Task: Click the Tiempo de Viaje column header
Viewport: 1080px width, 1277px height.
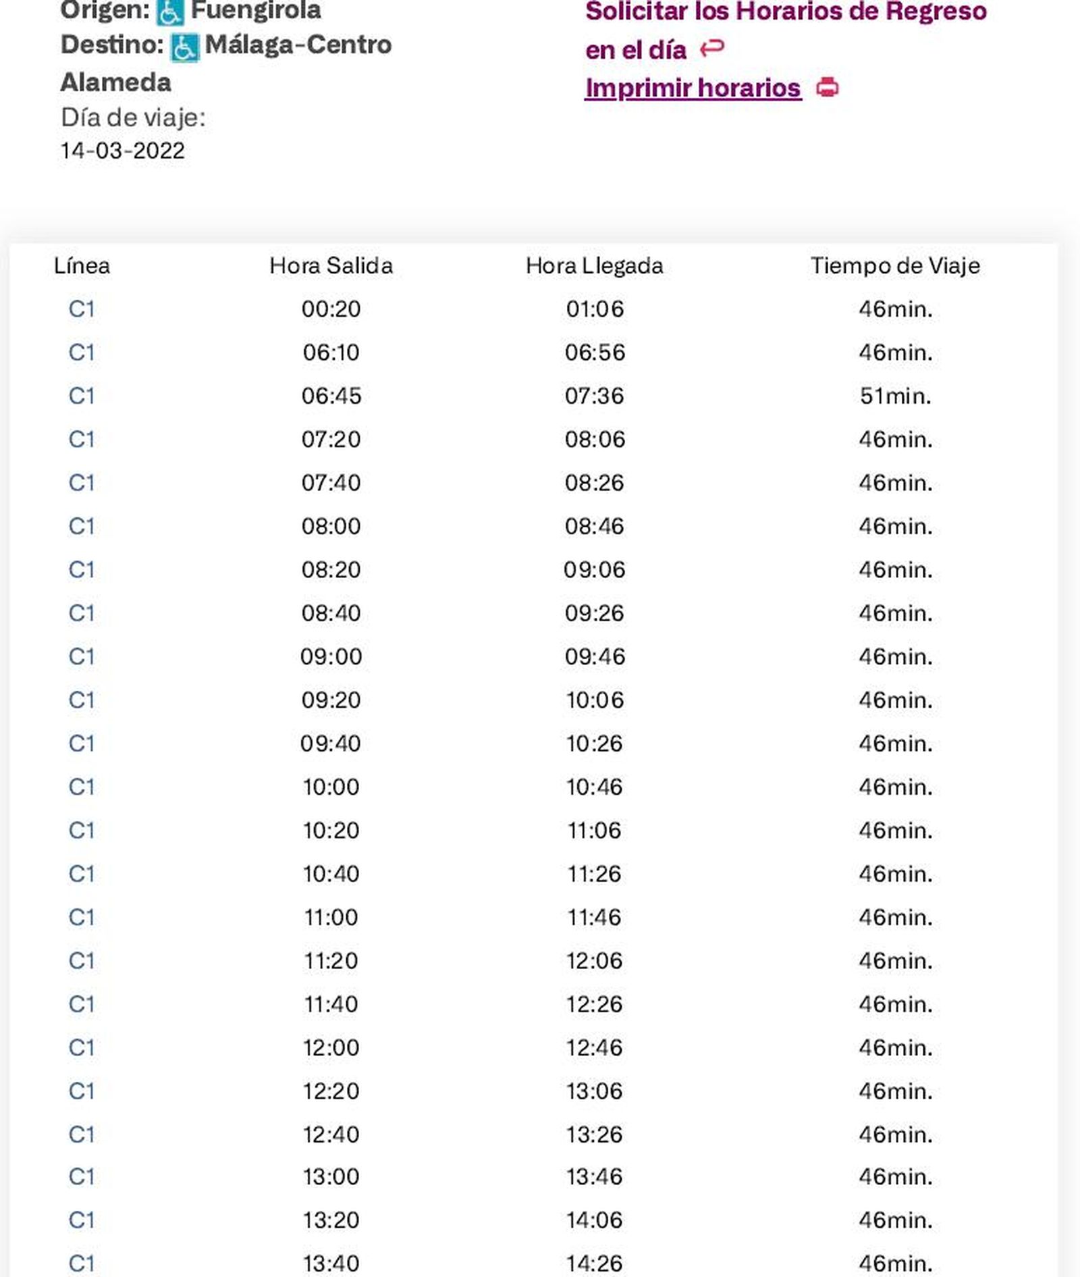Action: (x=896, y=265)
